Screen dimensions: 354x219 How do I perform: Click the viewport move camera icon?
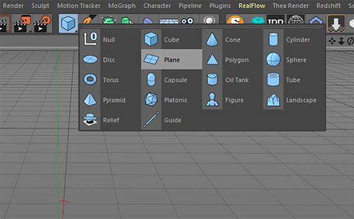332,41
